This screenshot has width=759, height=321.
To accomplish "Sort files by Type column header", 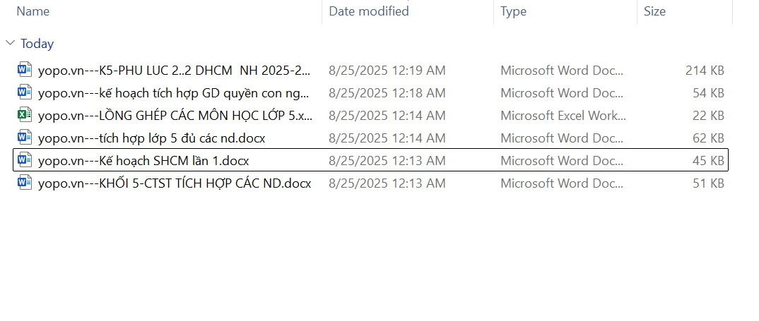I will pyautogui.click(x=514, y=11).
